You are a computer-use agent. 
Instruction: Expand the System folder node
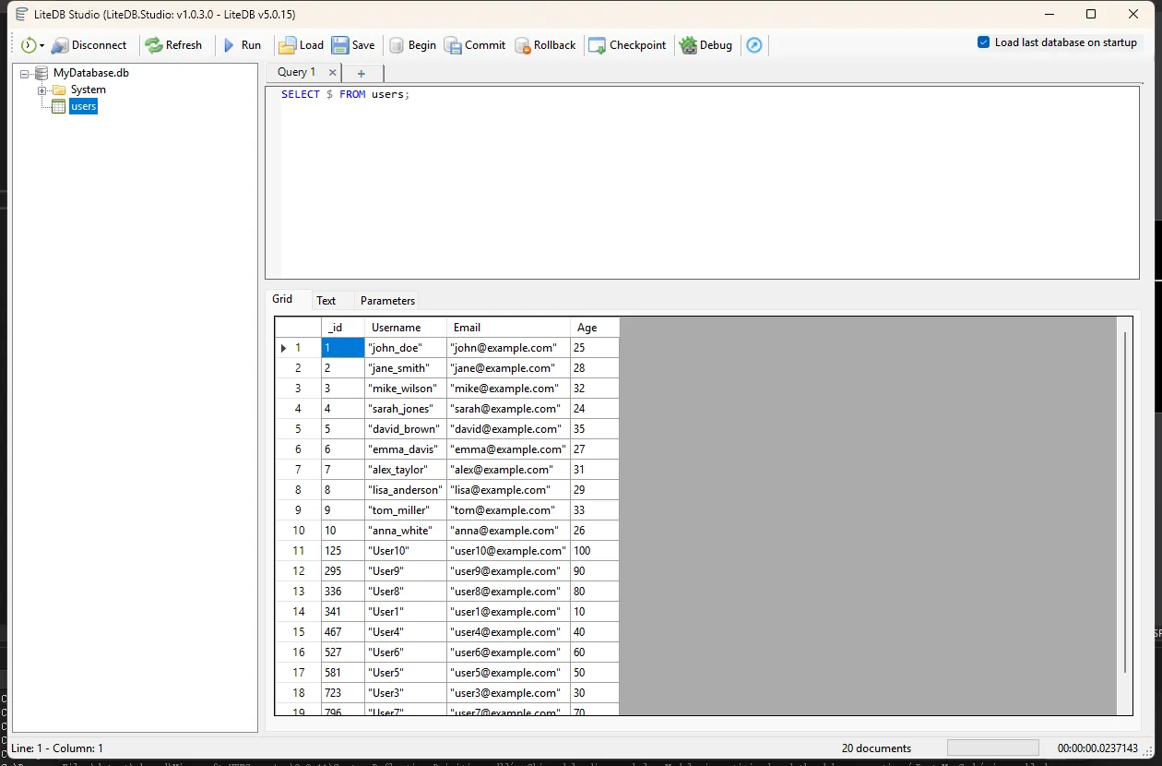[41, 90]
